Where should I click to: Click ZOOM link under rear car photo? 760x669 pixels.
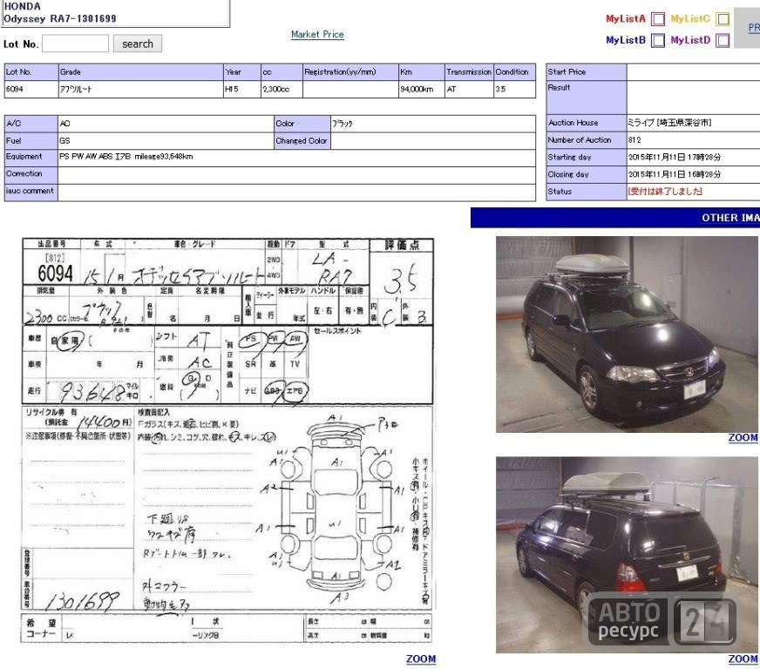point(743,659)
